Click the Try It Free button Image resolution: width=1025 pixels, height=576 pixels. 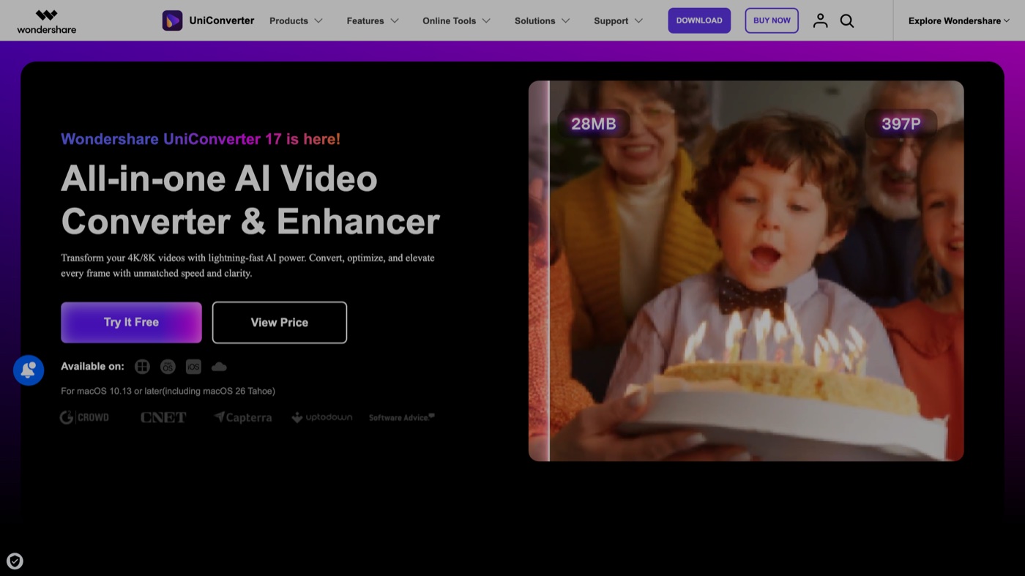click(x=131, y=322)
